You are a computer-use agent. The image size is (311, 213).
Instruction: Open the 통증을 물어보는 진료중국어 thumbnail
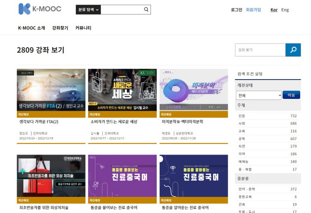[x=122, y=176]
